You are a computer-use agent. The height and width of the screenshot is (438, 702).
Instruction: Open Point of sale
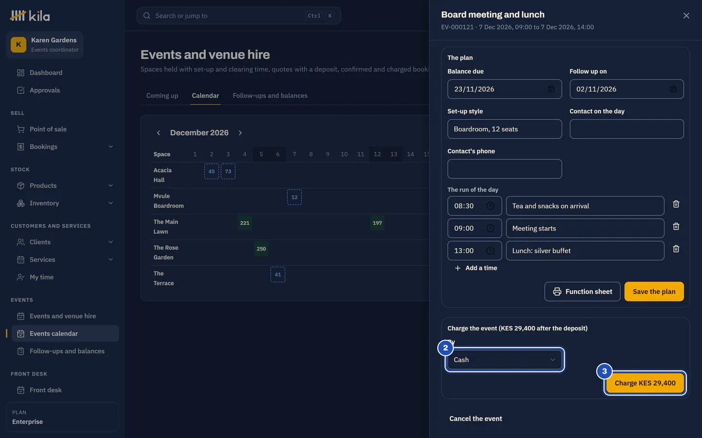coord(65,129)
